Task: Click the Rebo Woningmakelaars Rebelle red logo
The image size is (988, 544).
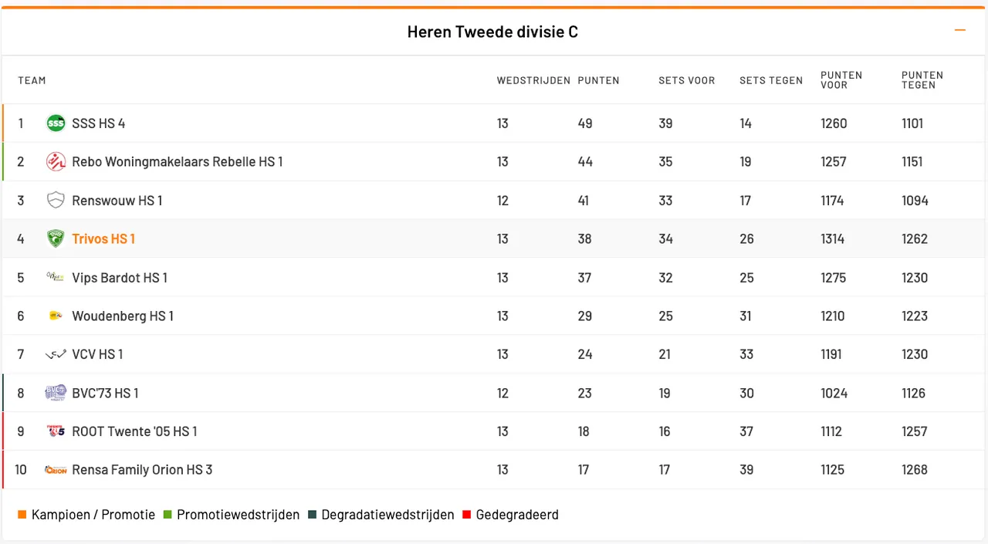Action: click(x=56, y=162)
